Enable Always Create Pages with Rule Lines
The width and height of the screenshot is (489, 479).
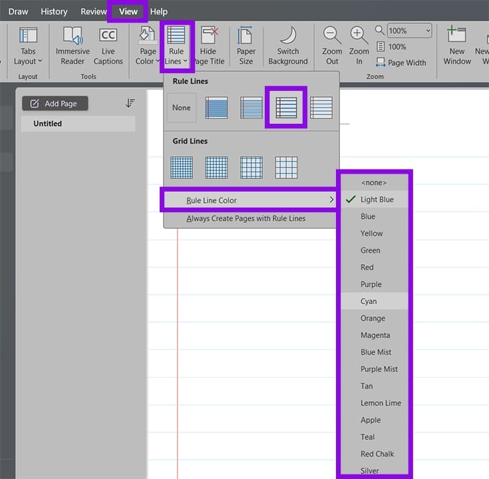pyautogui.click(x=250, y=218)
